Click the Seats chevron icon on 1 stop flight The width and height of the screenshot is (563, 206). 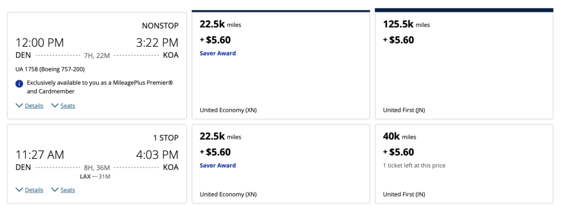pyautogui.click(x=54, y=190)
